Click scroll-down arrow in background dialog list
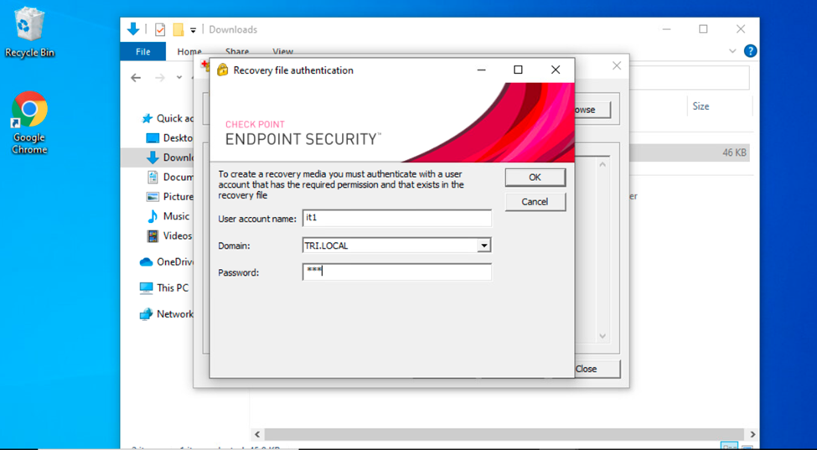Image resolution: width=817 pixels, height=450 pixels. 602,336
